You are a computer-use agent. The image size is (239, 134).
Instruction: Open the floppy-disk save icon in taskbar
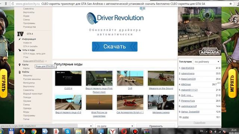[11, 131]
